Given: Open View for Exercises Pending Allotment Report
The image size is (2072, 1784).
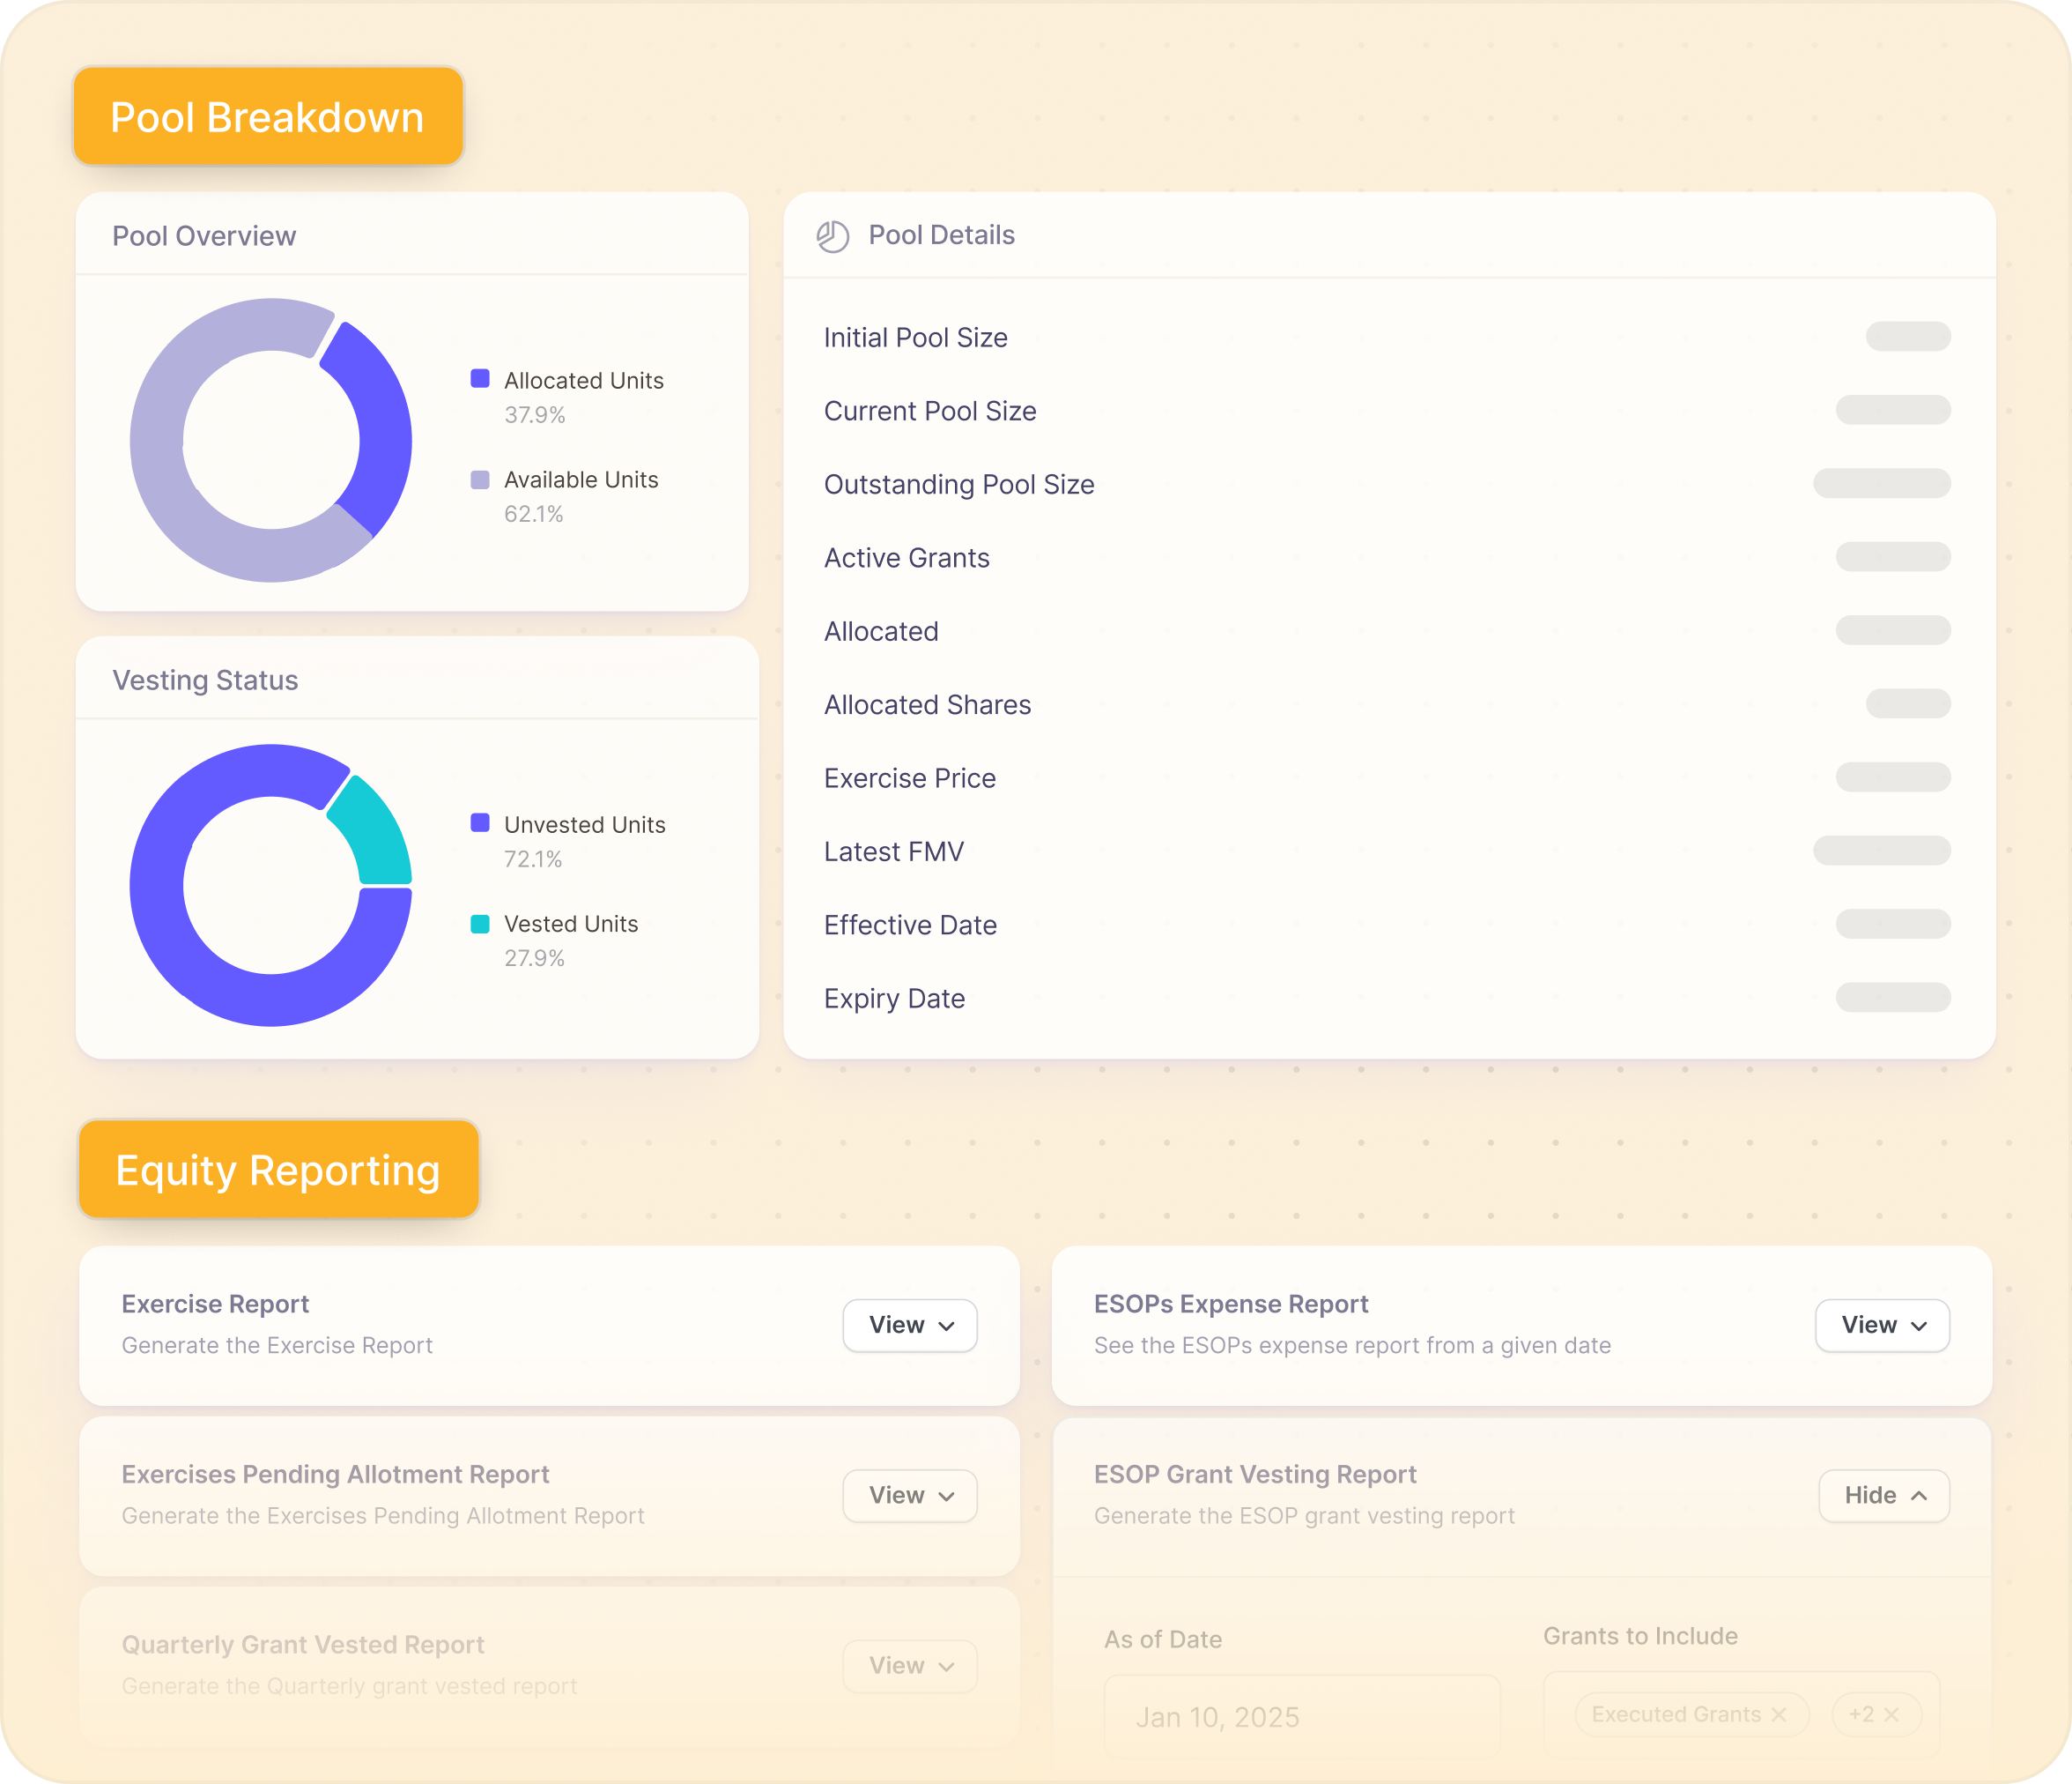Looking at the screenshot, I should [x=909, y=1495].
